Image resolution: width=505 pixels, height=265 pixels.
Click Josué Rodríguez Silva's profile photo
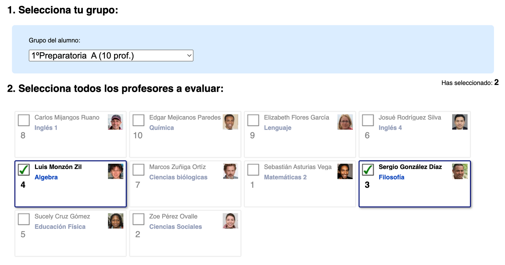460,122
